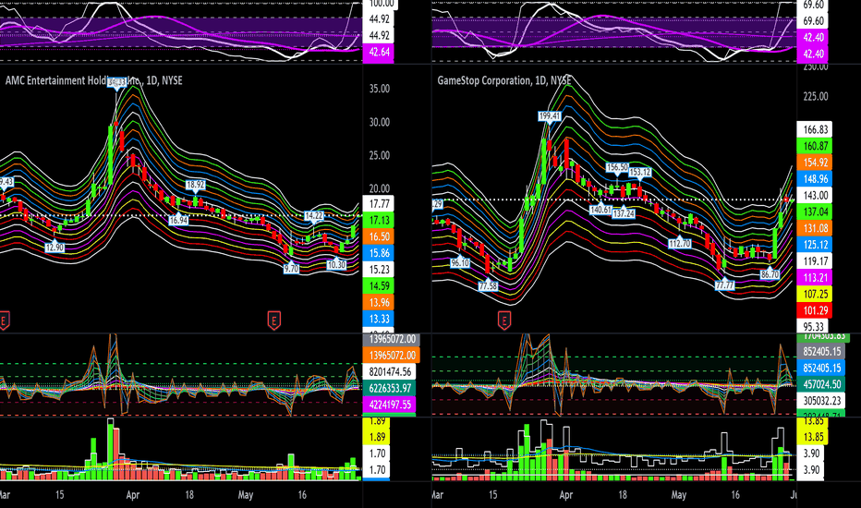Viewport: 861px width, 508px height.
Task: Click the yellow 107.25 price label
Action: click(815, 295)
